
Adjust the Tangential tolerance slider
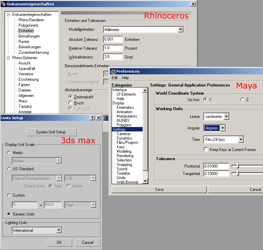[238, 173]
